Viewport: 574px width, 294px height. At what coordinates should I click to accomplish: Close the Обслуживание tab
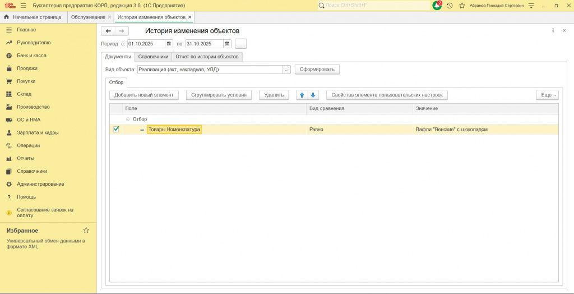pos(109,17)
